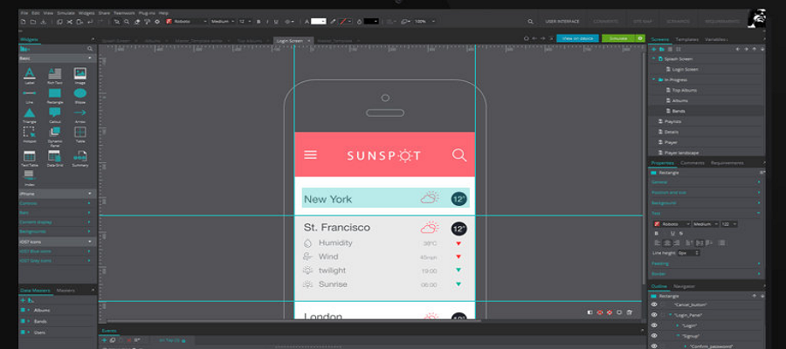Image resolution: width=786 pixels, height=349 pixels.
Task: Toggle bold in Properties text section
Action: (656, 233)
